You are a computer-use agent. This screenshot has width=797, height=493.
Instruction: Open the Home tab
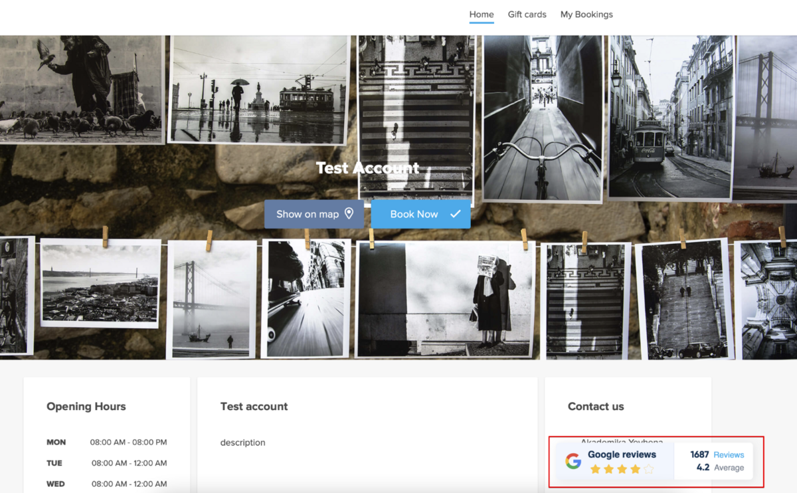point(482,15)
